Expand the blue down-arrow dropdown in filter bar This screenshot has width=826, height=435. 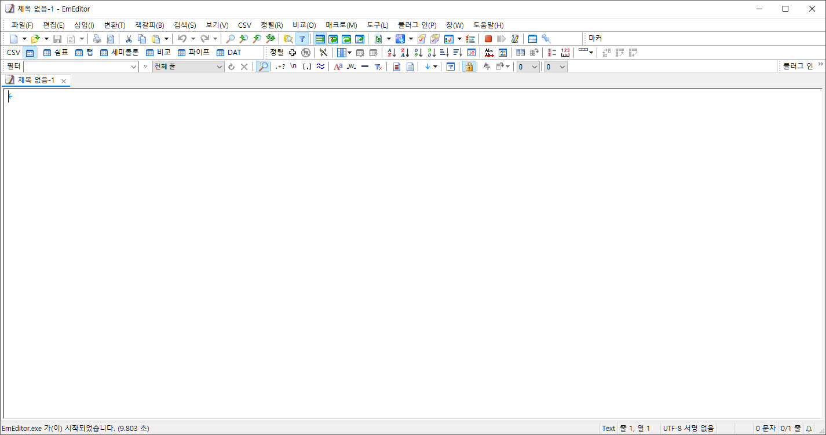[x=436, y=67]
